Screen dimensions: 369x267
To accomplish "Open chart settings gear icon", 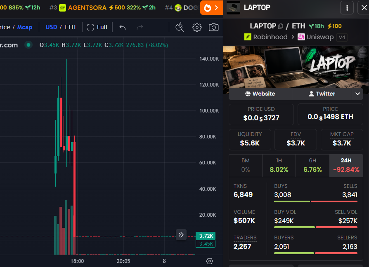I will [x=197, y=27].
